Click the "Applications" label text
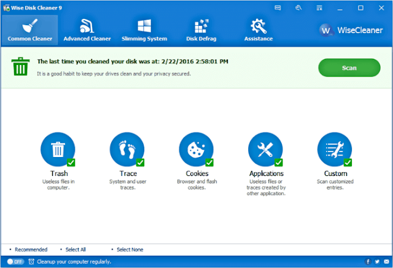The height and width of the screenshot is (268, 393). coord(267,174)
